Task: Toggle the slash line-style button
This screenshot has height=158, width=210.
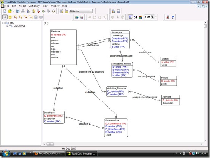Action: point(136,17)
